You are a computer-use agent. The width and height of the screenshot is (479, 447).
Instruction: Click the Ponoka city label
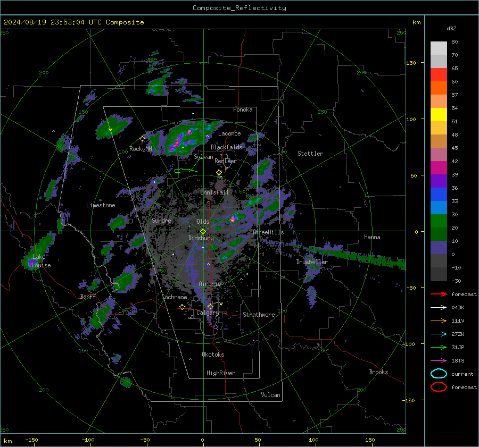tap(243, 109)
